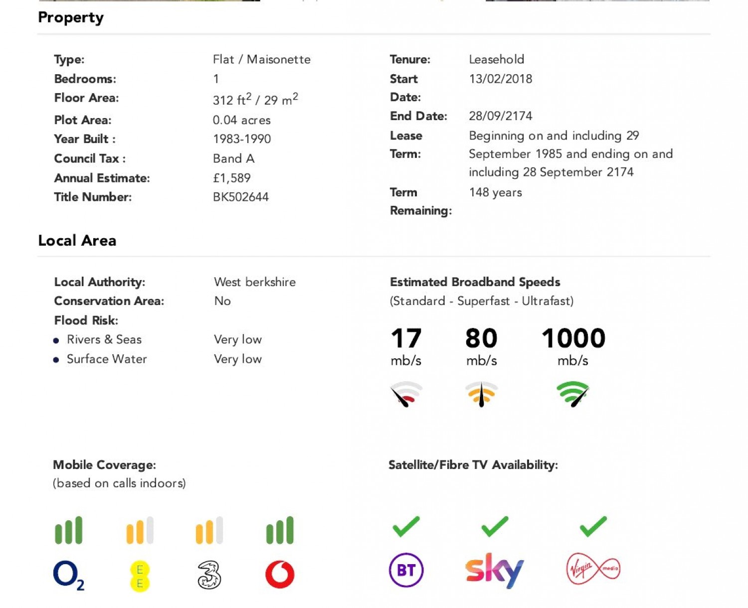Click the Vodafone network logo
748x608 pixels.
(280, 575)
